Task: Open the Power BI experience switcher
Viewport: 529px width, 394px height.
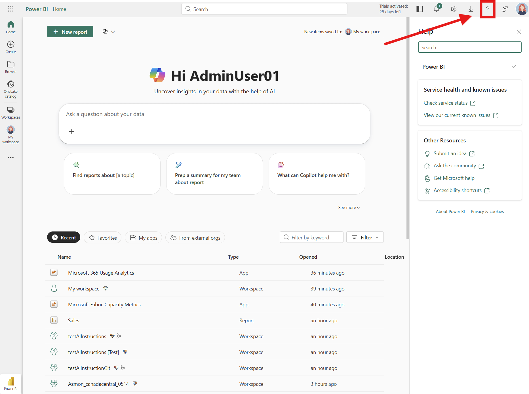Action: pos(11,384)
